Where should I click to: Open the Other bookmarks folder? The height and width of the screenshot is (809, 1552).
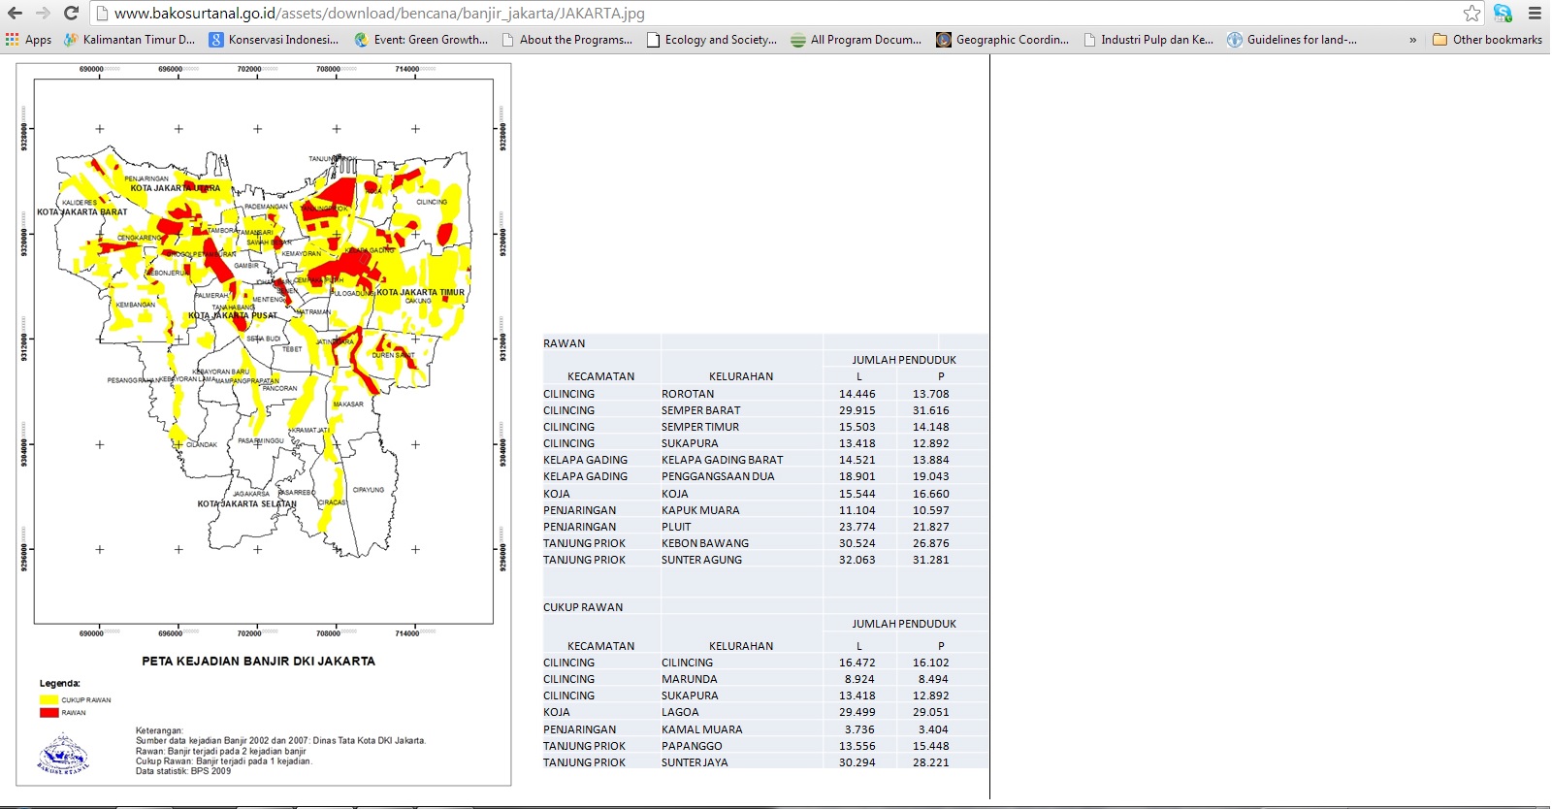coord(1487,40)
